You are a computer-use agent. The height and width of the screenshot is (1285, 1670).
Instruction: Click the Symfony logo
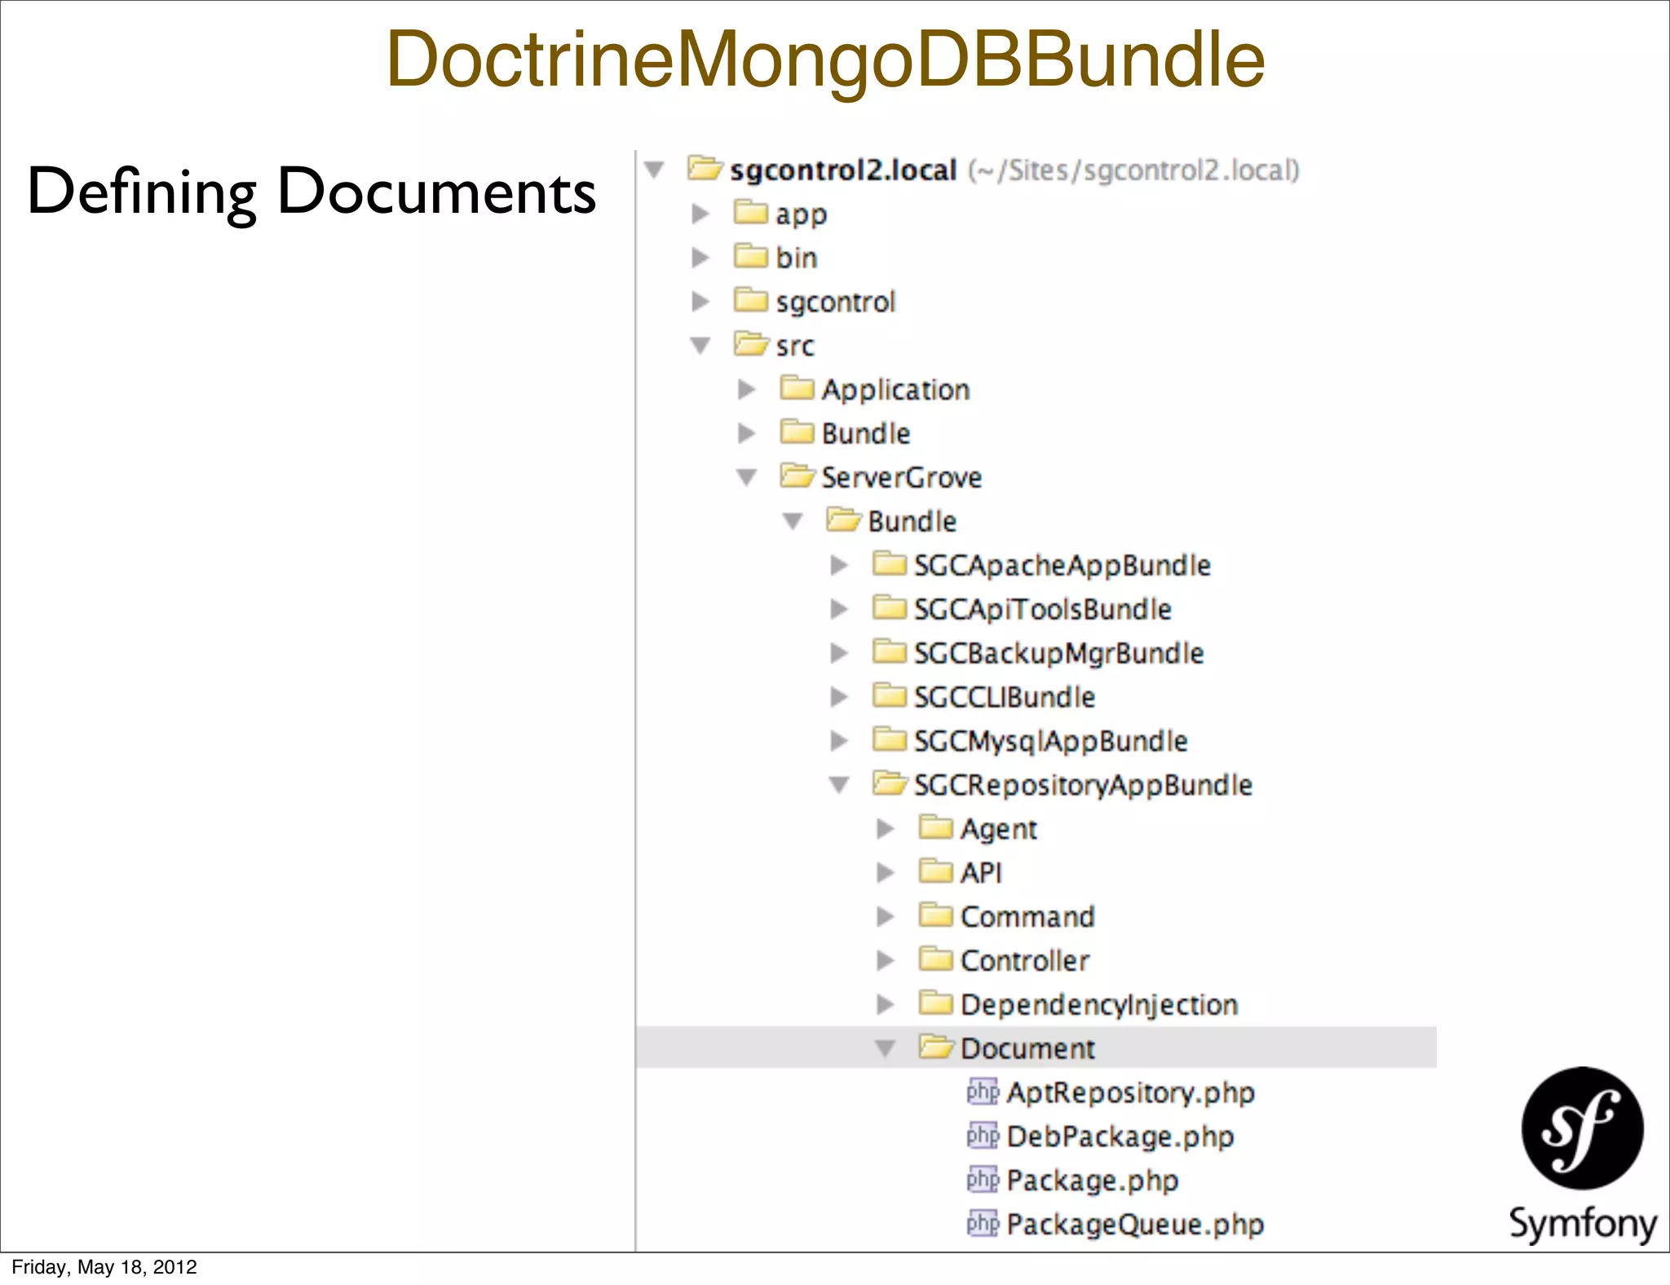[x=1583, y=1155]
